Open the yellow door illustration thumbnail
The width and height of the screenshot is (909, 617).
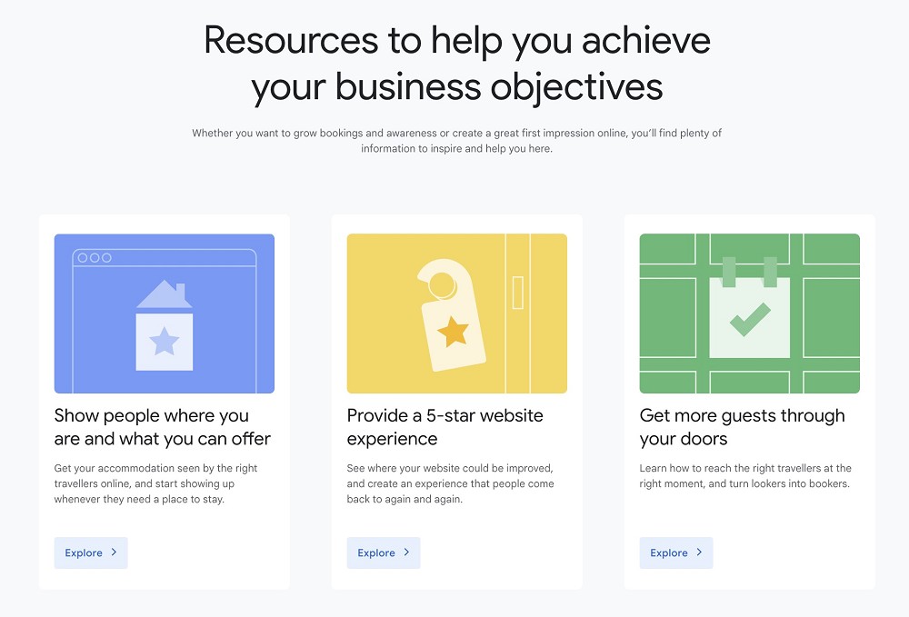[x=457, y=313]
